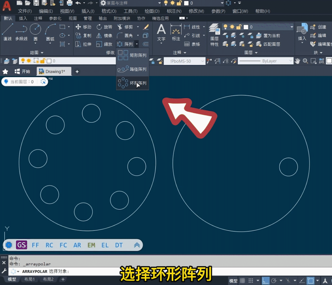Choose 环形阵列 from array menu
Viewport: 332px width, 285px height.
(x=132, y=83)
